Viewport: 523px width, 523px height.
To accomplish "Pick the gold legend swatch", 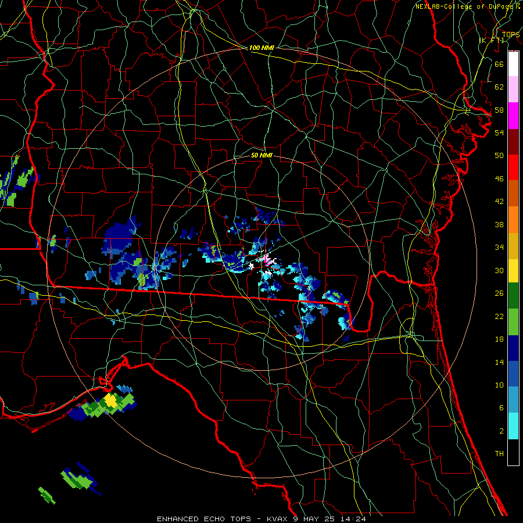I will (x=513, y=246).
